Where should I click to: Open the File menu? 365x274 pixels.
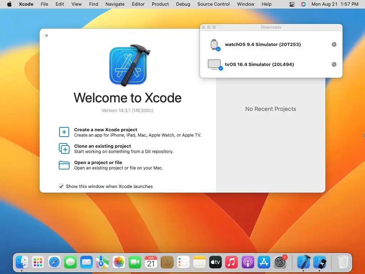(44, 4)
